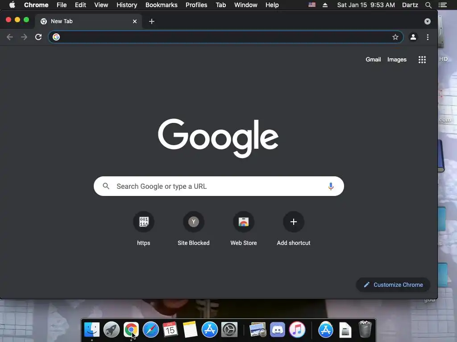Open Spotlight search in menu bar

(428, 5)
